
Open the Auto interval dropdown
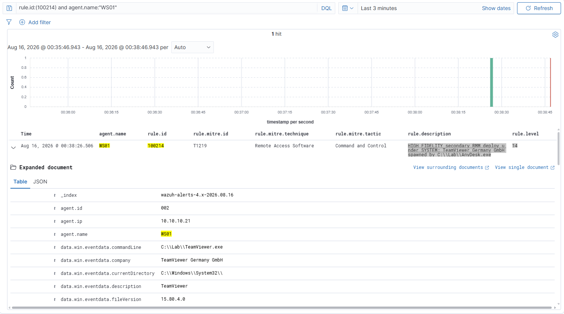(x=193, y=47)
